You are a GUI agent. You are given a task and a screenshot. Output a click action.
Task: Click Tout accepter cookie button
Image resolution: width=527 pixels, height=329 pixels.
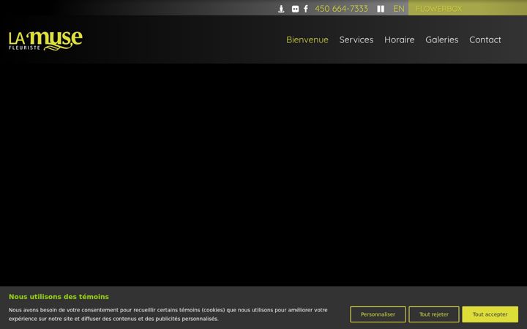coord(490,314)
